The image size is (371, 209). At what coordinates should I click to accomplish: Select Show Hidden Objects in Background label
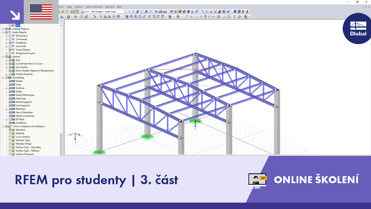coord(34,71)
